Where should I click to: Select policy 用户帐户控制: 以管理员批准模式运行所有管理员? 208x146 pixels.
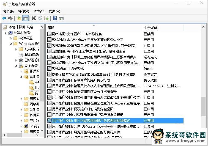(87, 115)
